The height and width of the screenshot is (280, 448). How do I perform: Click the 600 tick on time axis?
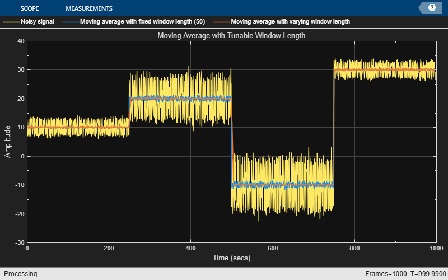click(273, 248)
